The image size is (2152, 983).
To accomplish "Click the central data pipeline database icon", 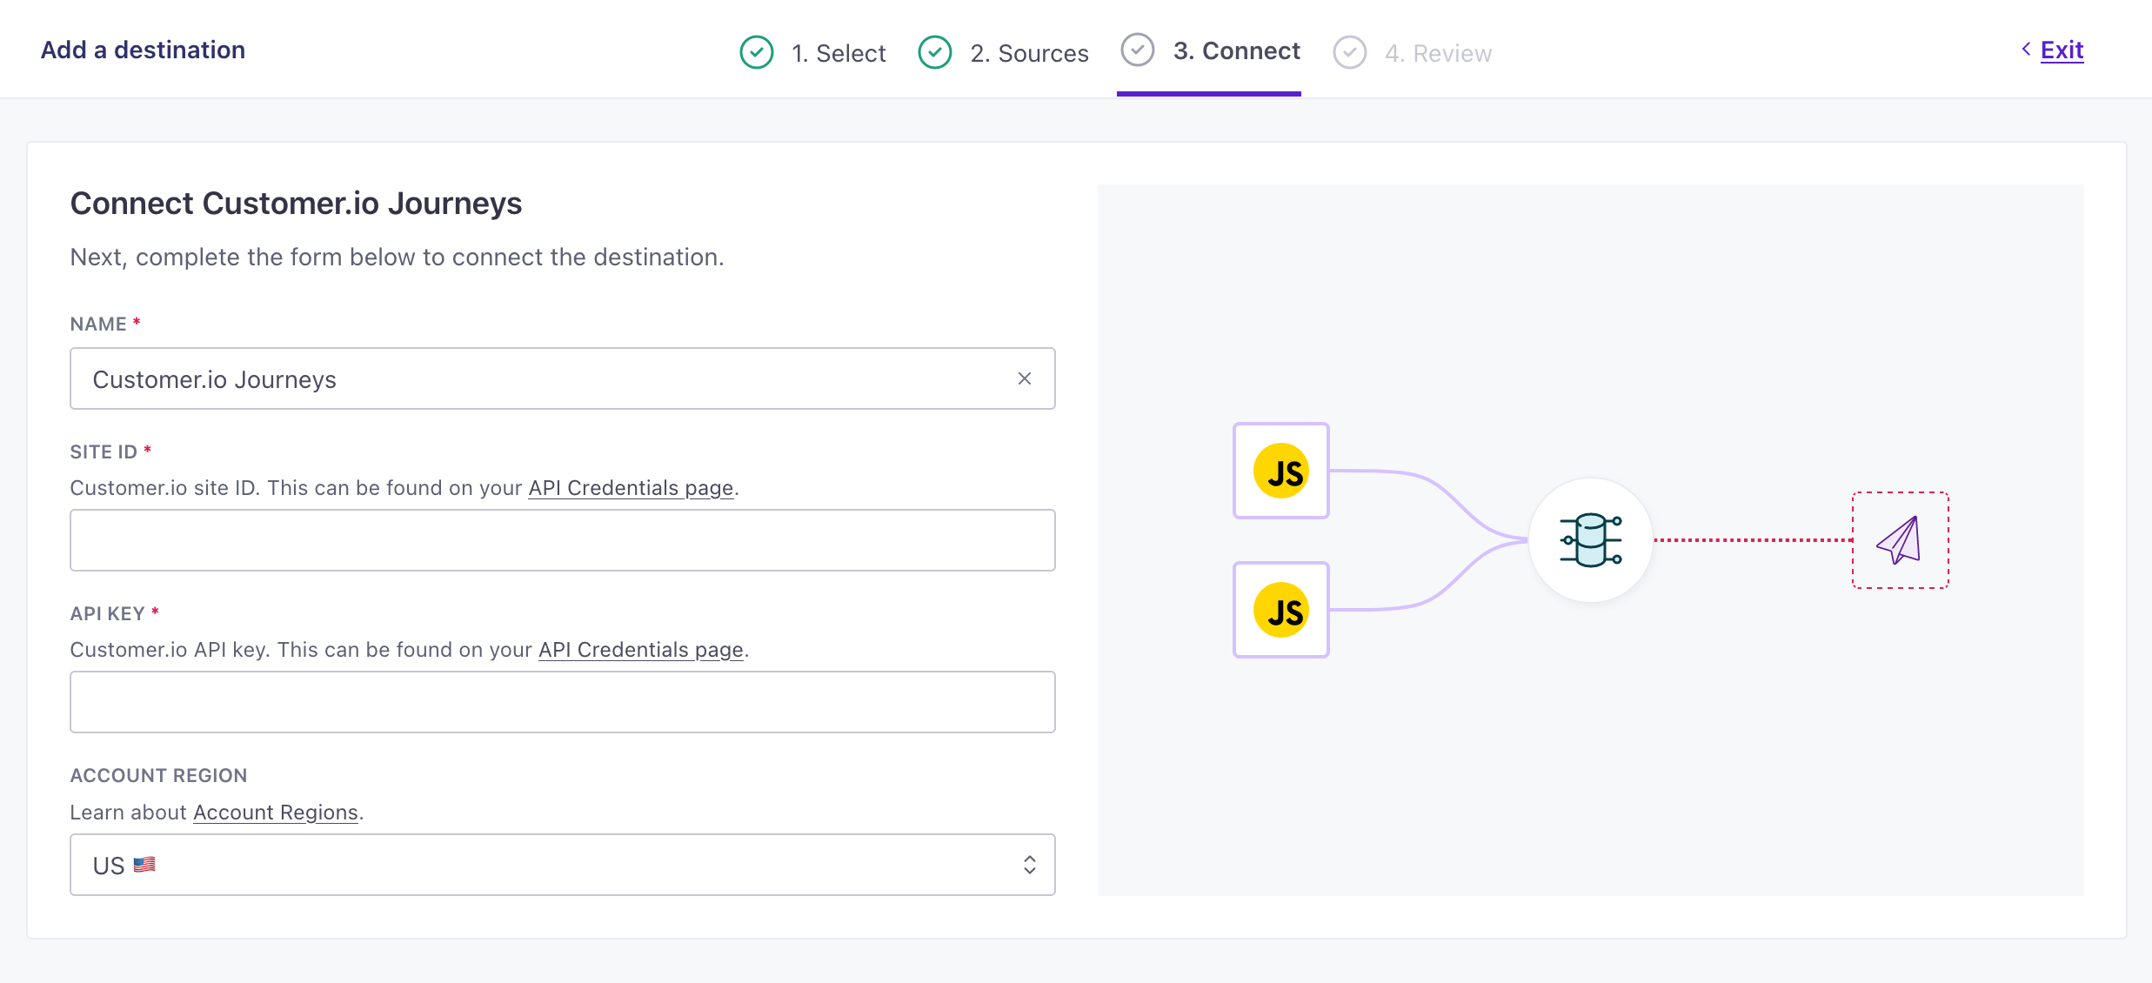I will (x=1590, y=540).
